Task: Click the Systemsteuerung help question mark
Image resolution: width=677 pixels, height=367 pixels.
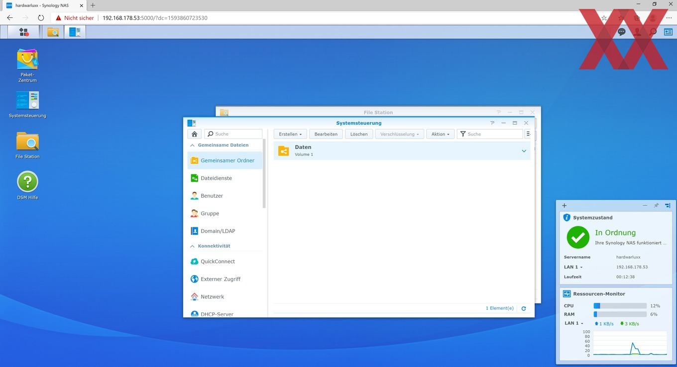Action: click(492, 123)
